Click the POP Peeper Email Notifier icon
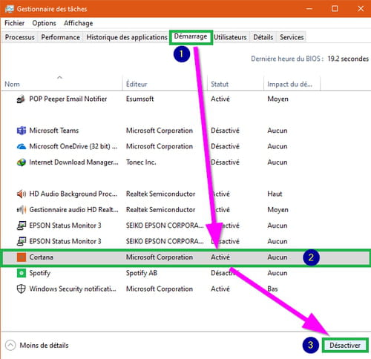 [x=21, y=99]
